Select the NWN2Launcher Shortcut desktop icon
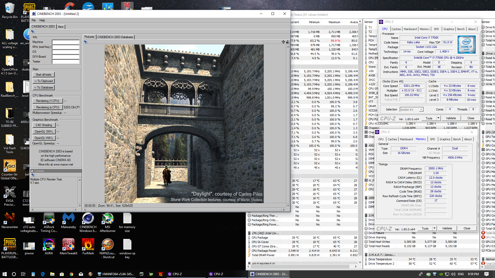The width and height of the screenshot is (495, 278). [108, 248]
